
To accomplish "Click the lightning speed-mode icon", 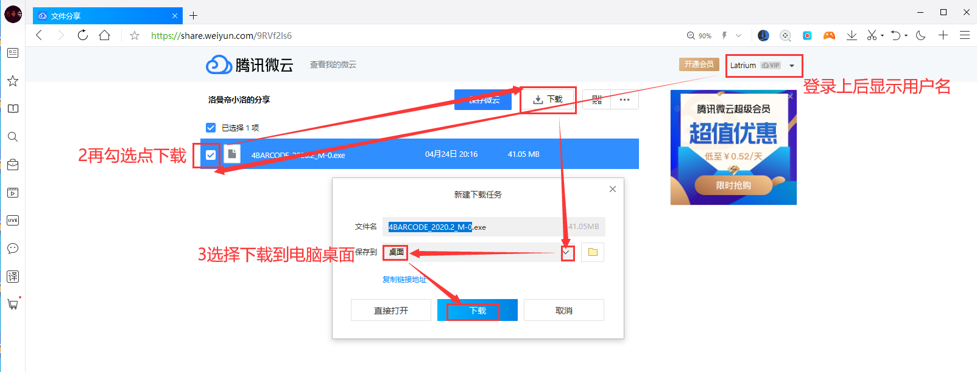I will point(724,35).
